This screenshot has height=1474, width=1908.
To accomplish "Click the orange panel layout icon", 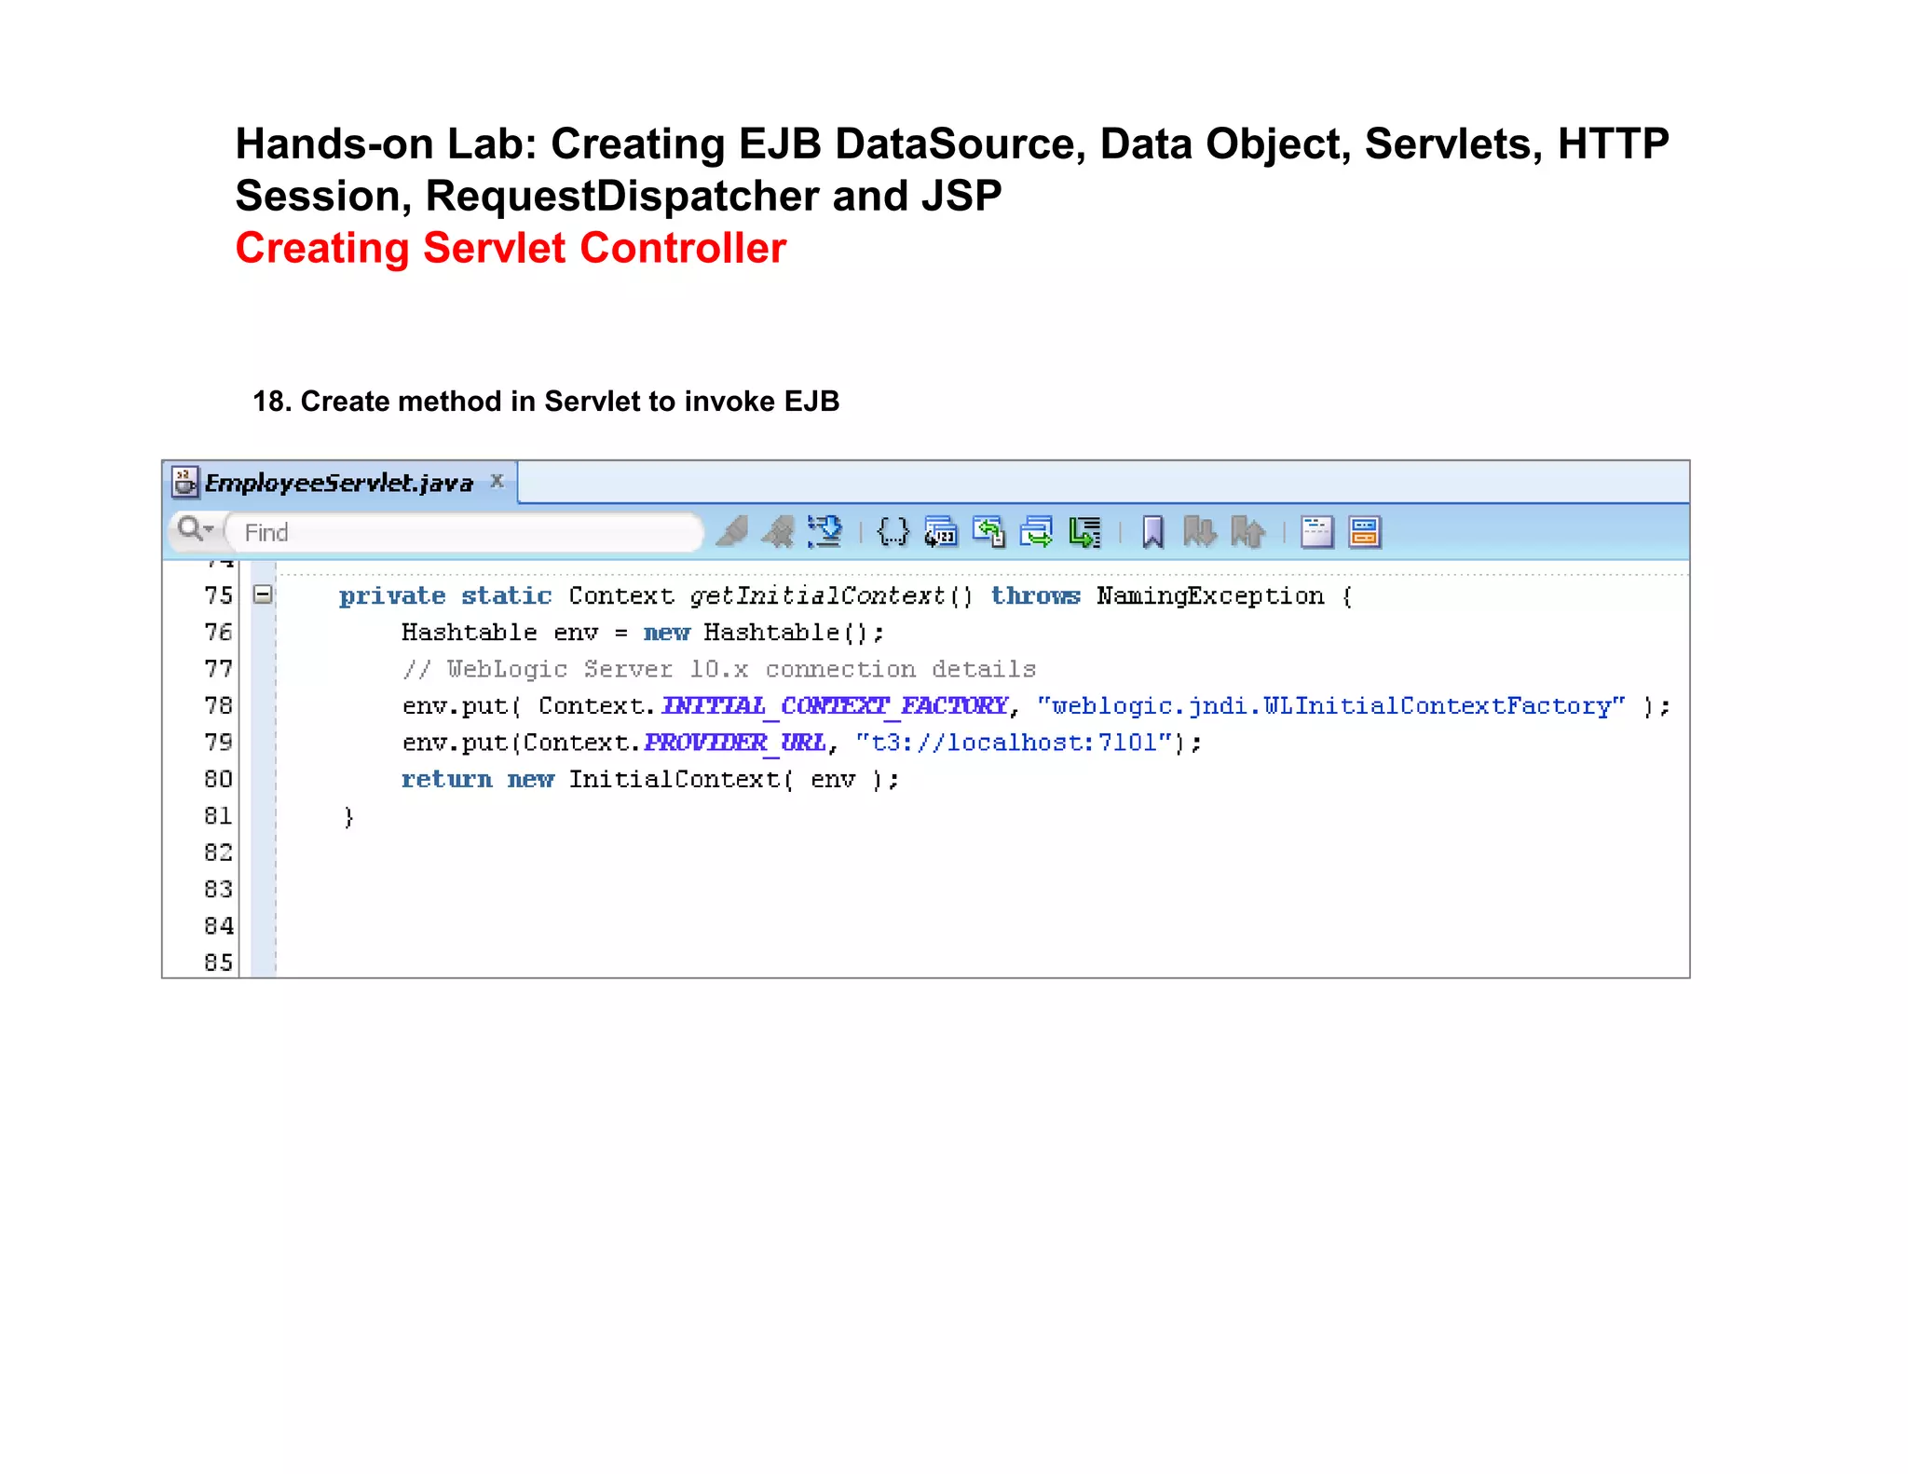I will [1365, 531].
